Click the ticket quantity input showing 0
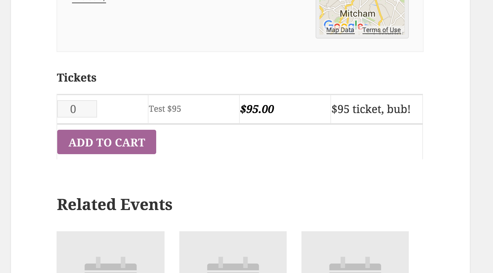493x273 pixels. tap(77, 109)
